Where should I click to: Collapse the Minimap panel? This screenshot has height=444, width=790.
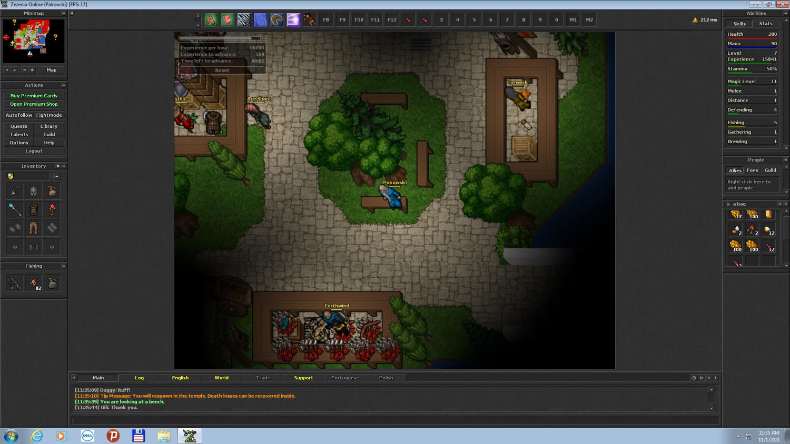(x=64, y=13)
